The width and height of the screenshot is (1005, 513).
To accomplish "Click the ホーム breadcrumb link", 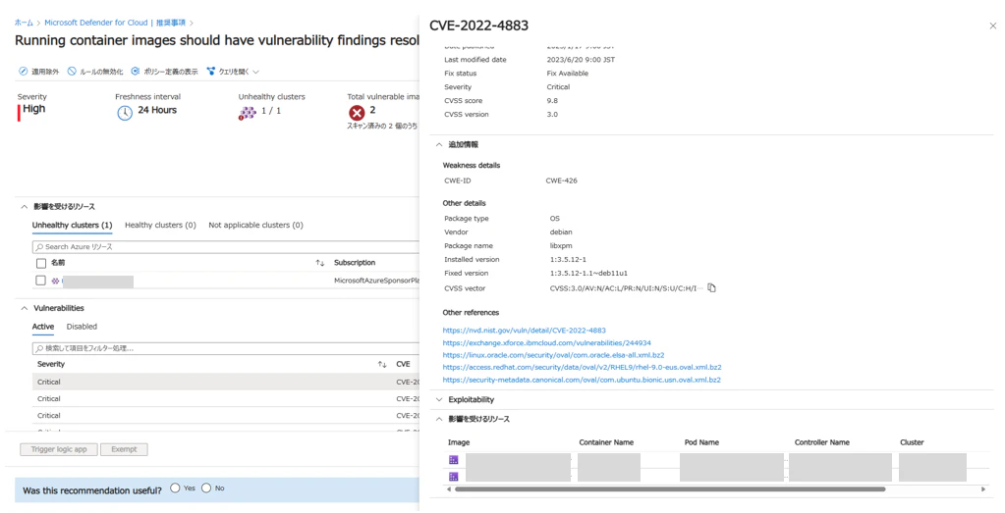I will point(24,23).
